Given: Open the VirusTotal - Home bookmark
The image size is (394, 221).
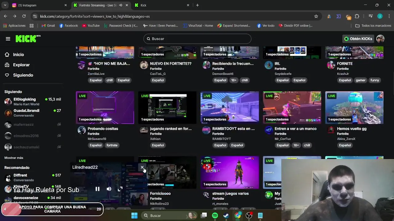Looking at the screenshot, I should click(198, 26).
